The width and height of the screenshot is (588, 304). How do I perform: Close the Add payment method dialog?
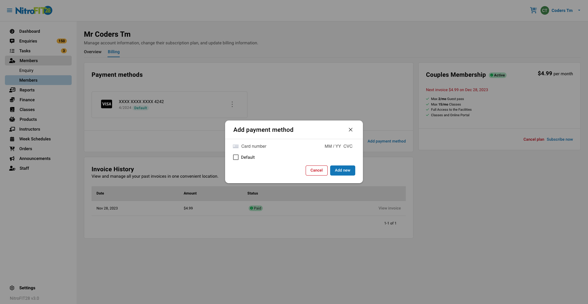pos(351,130)
